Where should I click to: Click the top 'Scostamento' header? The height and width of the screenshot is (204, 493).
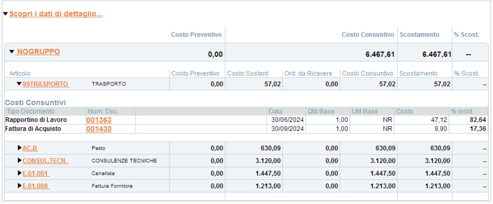(419, 34)
